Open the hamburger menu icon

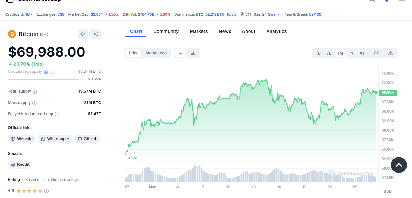[x=402, y=1]
